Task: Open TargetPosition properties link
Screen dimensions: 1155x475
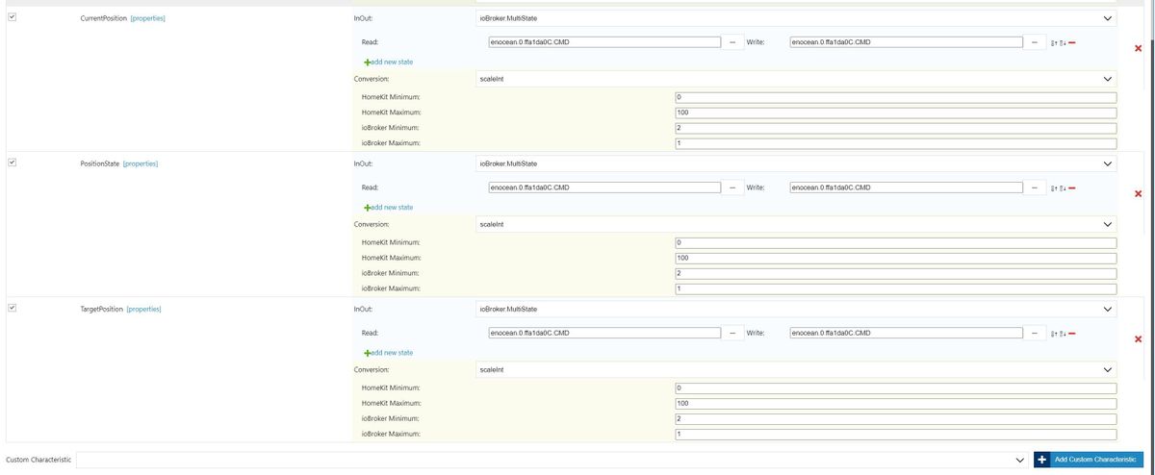Action: click(143, 309)
